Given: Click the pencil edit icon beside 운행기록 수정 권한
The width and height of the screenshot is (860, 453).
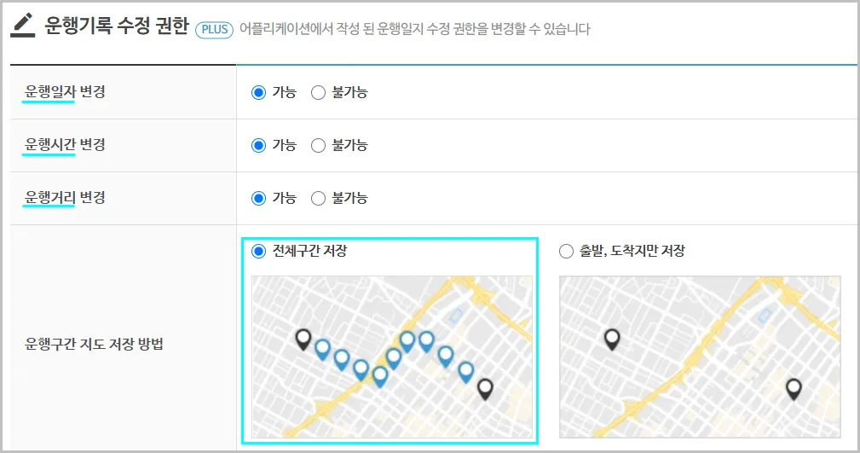Looking at the screenshot, I should click(23, 26).
